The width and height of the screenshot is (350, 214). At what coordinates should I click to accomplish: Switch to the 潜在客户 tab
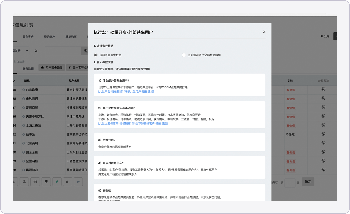pyautogui.click(x=28, y=37)
